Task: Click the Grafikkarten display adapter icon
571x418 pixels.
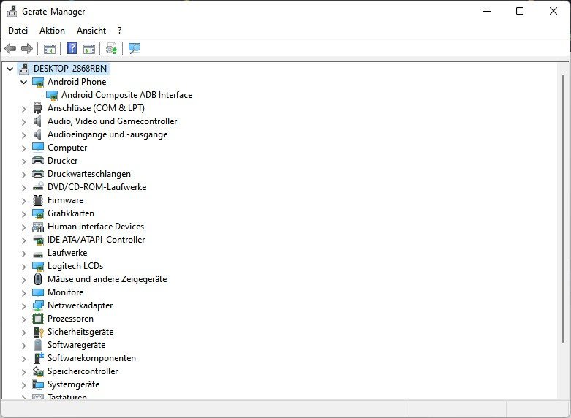Action: 38,213
